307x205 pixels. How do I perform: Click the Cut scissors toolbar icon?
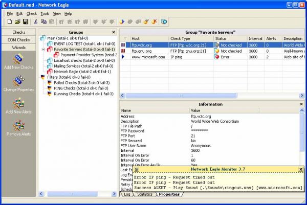tap(35, 22)
